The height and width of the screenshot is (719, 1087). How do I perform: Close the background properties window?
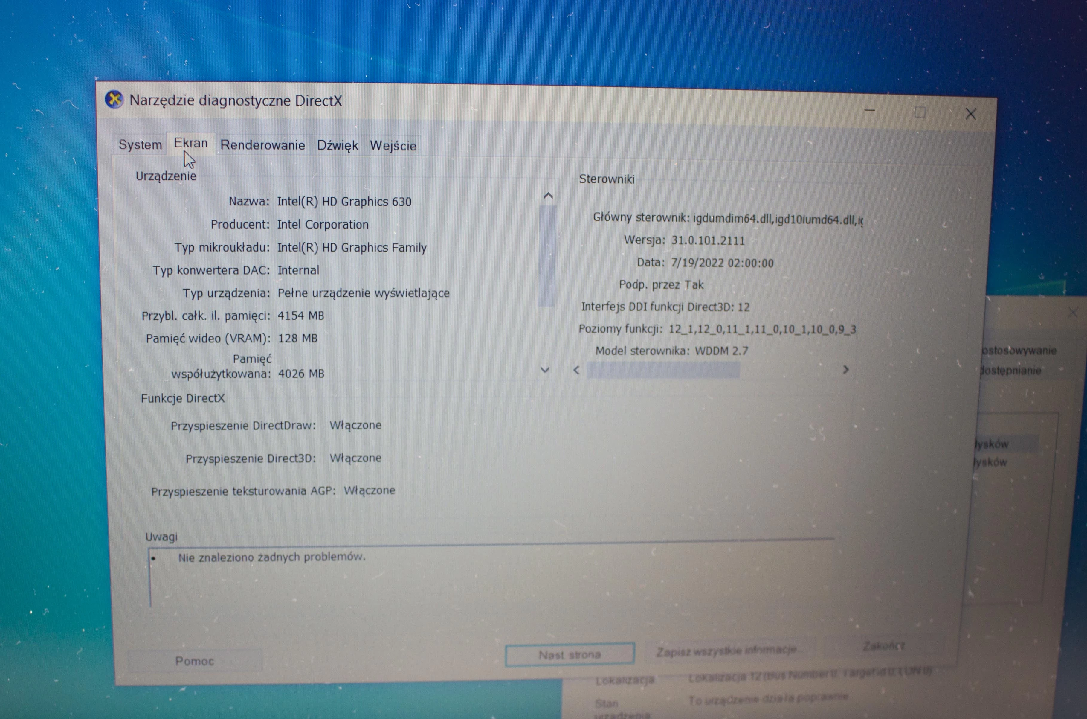pyautogui.click(x=1073, y=313)
